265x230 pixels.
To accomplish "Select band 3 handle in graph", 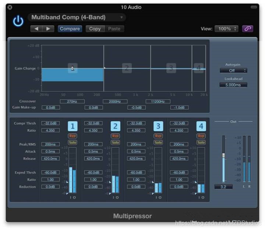I will pyautogui.click(x=171, y=68).
